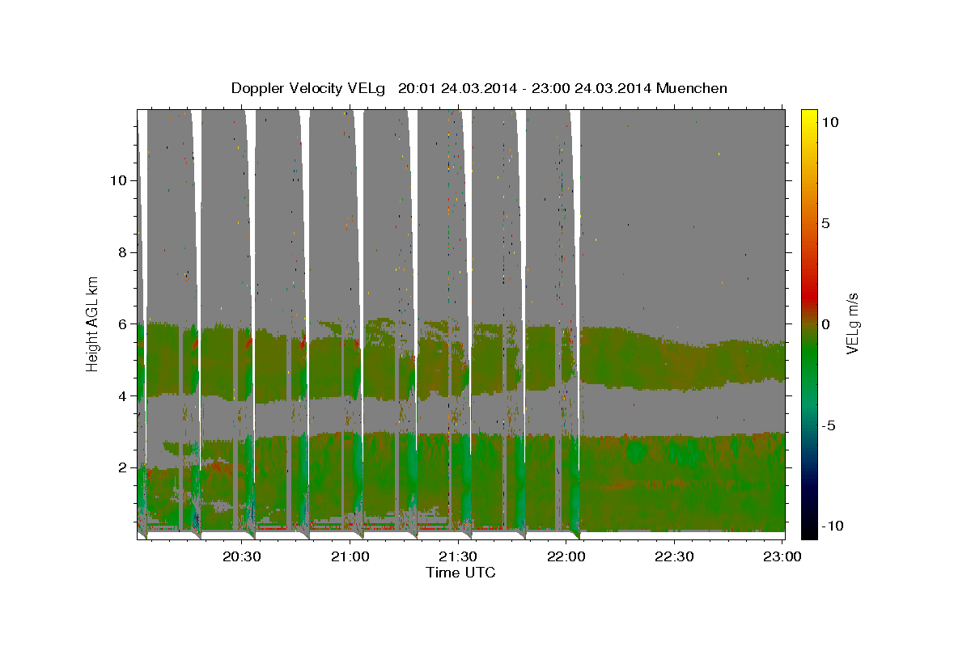The image size is (971, 647).
Task: Click the 'Muenchen' location in the title
Action: 692,88
